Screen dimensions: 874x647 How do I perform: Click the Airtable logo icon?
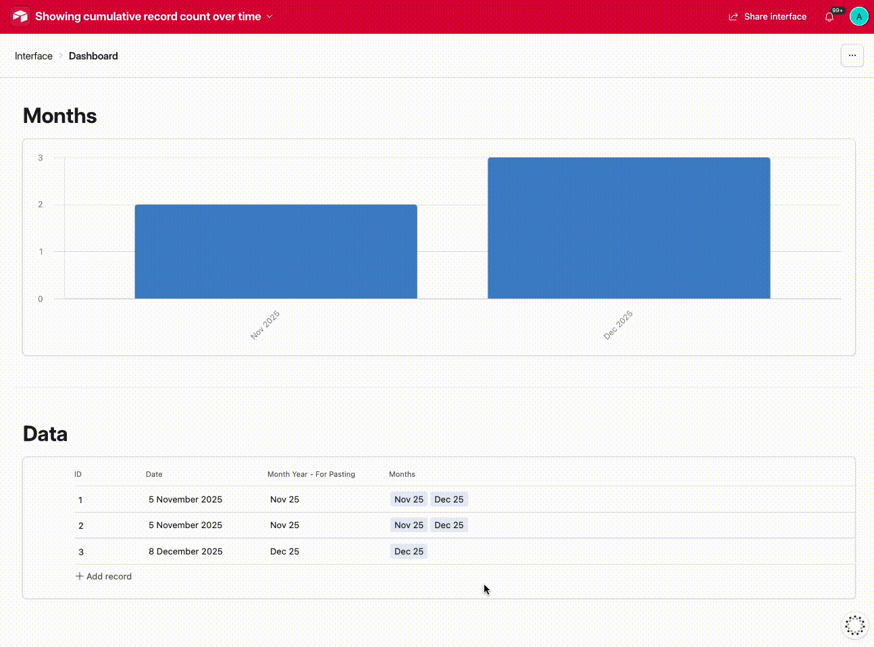pyautogui.click(x=20, y=16)
